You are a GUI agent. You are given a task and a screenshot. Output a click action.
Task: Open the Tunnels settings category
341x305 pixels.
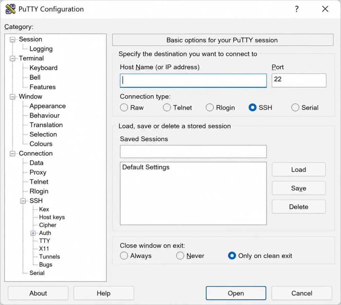click(x=49, y=257)
